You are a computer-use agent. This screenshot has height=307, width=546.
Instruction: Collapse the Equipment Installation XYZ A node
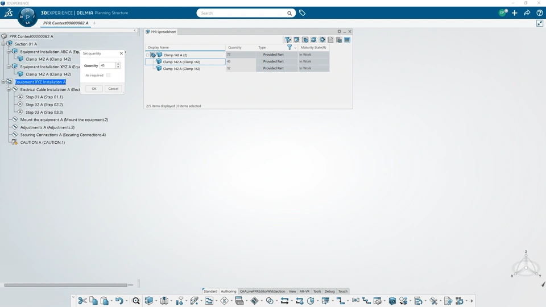coord(9,67)
